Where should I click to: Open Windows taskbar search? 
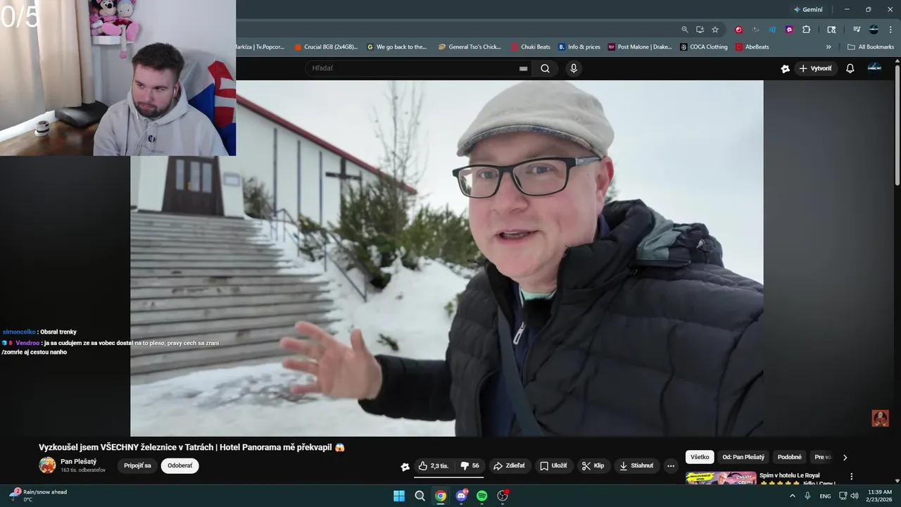(420, 496)
